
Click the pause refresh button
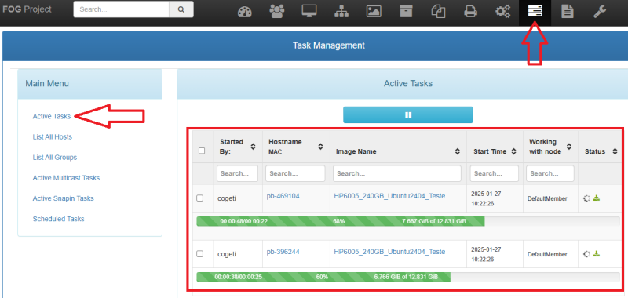pyautogui.click(x=408, y=114)
